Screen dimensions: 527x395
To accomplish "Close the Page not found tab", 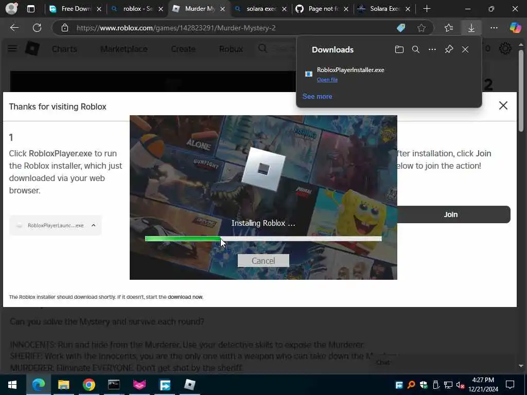I will (346, 9).
